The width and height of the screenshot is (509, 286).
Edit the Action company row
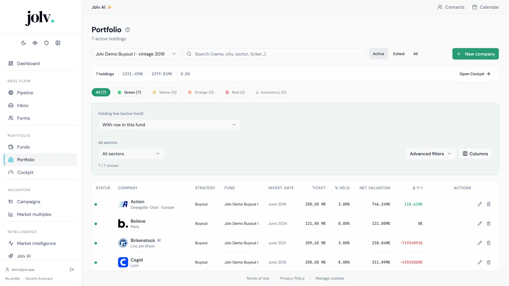pos(480,204)
